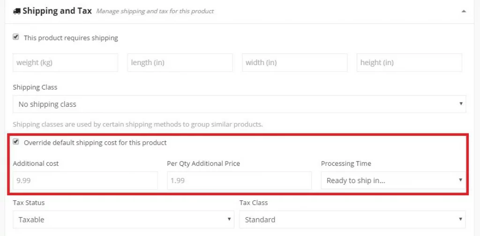
Task: Open the Tax Status dropdown
Action: point(123,220)
